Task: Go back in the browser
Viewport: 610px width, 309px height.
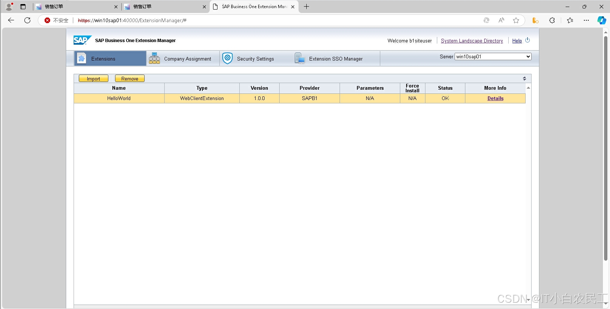Action: pos(11,20)
